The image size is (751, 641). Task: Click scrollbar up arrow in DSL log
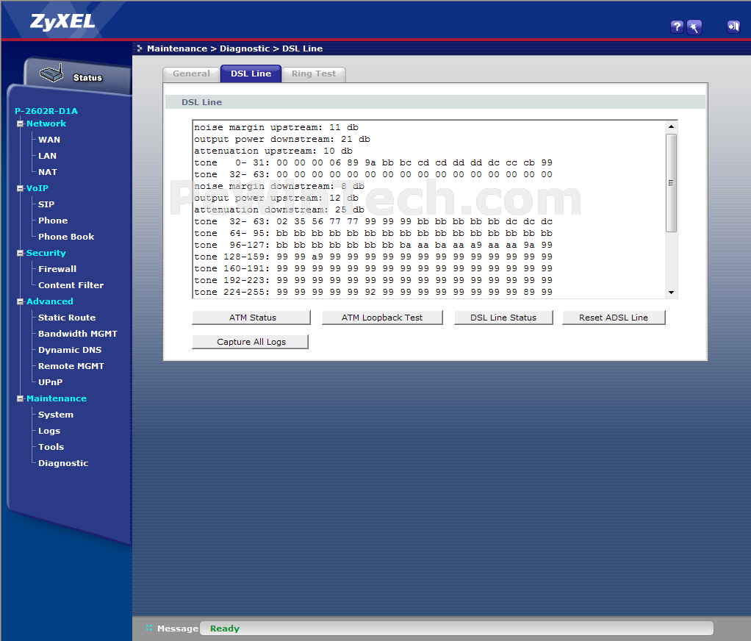click(x=671, y=126)
